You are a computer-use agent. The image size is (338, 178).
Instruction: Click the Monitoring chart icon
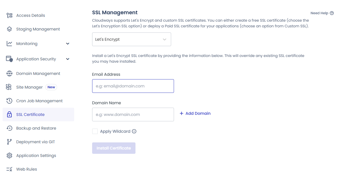tap(9, 44)
